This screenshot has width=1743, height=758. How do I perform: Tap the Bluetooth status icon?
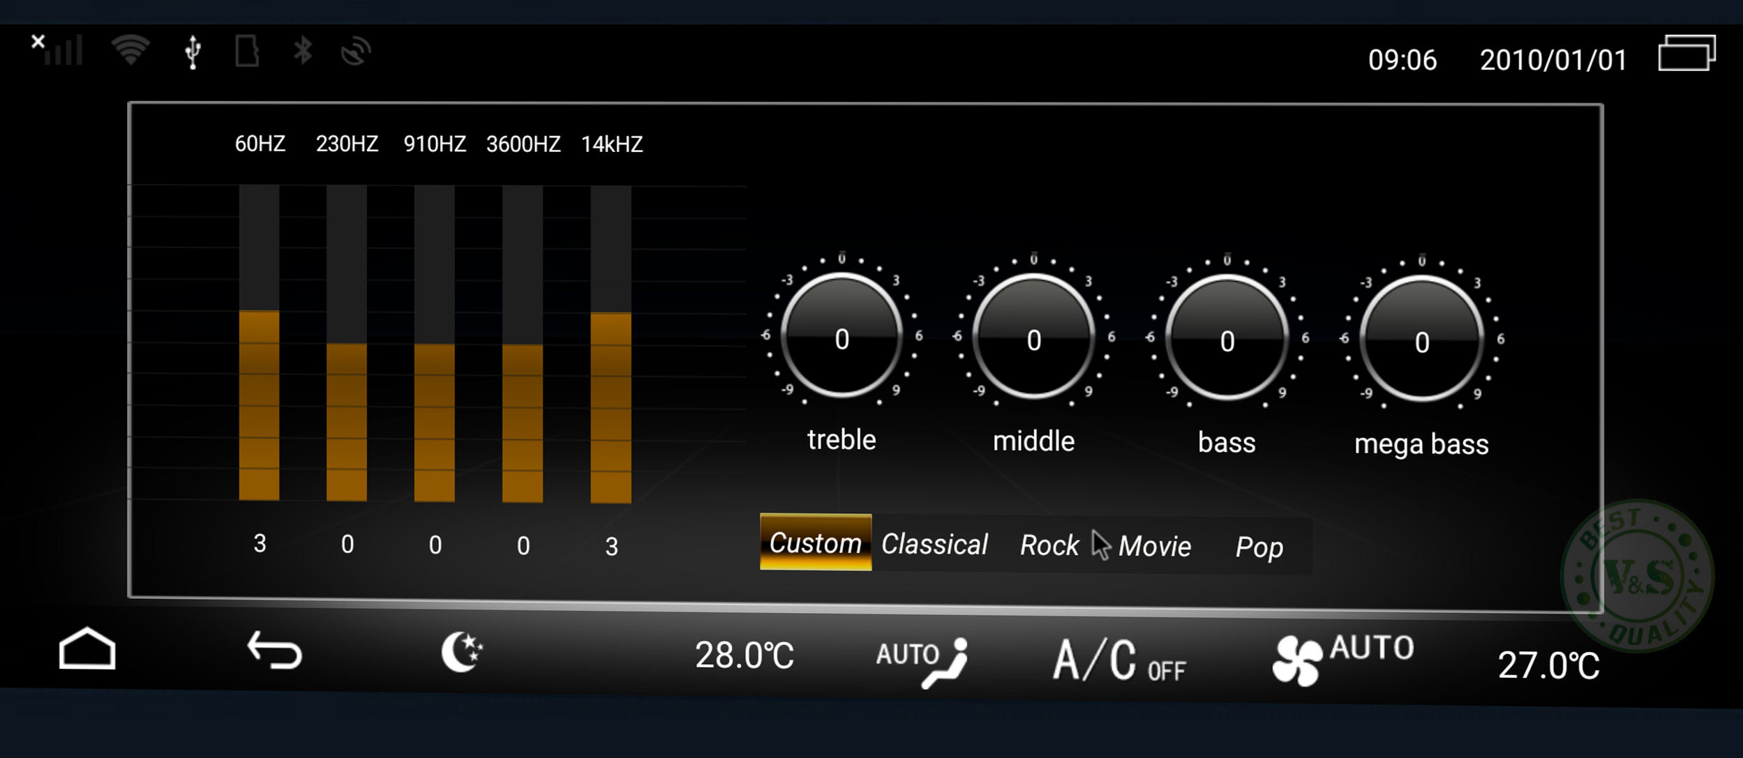coord(302,51)
